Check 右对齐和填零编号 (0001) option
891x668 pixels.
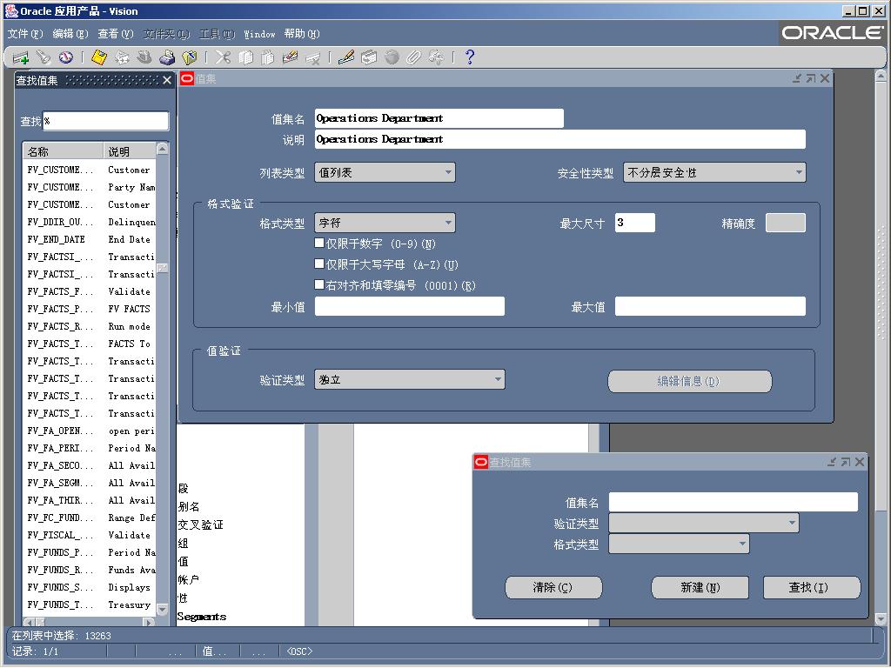319,284
